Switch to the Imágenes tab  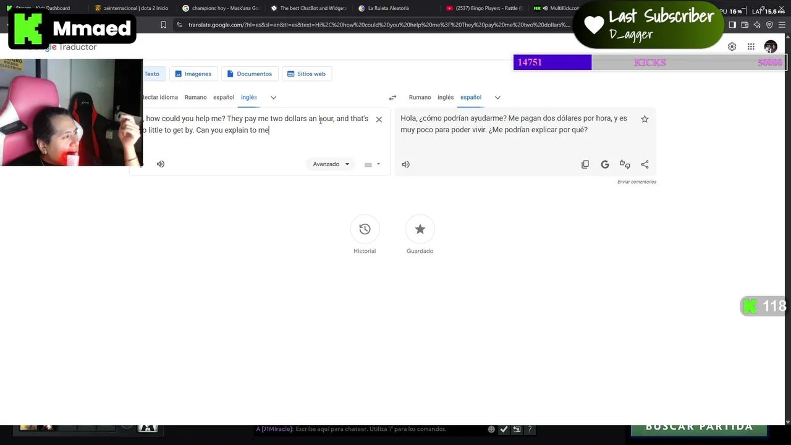pos(193,74)
